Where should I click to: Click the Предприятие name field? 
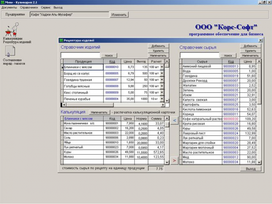click(69, 14)
